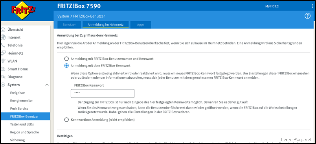316x144 pixels.
Task: Click System in the breadcrumb
Action: (63, 16)
